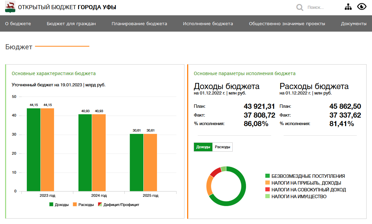
Task: Click the ОТКРЫТЫЙ БЮДЖЕТ ГОРОДА УФЫ title
Action: tap(67, 7)
